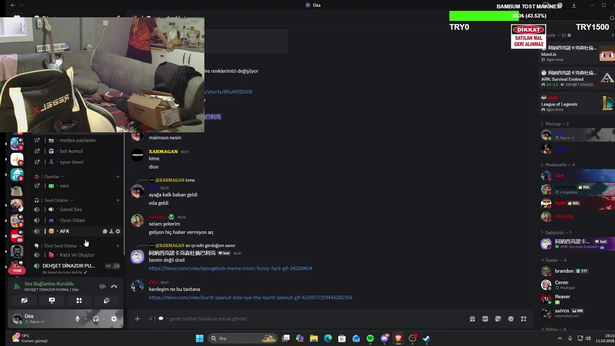Open the activities button in voice panel
Viewport: 615px width, 346px height.
(x=79, y=300)
